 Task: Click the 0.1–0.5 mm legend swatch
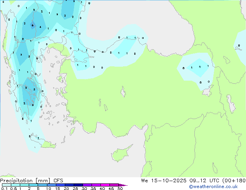click(7, 185)
